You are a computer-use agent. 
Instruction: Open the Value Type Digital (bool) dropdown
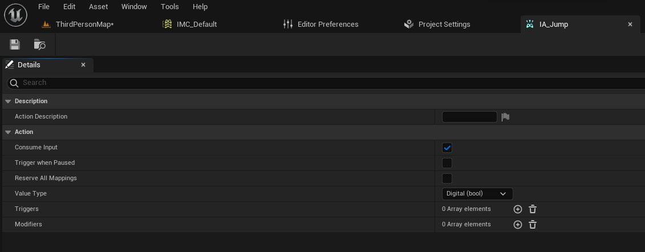point(477,194)
